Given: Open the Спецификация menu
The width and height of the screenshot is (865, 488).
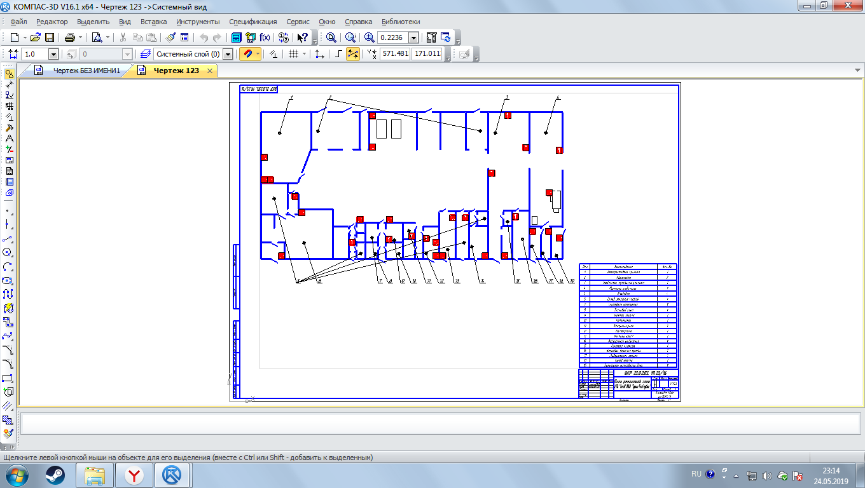Looking at the screenshot, I should (x=253, y=22).
